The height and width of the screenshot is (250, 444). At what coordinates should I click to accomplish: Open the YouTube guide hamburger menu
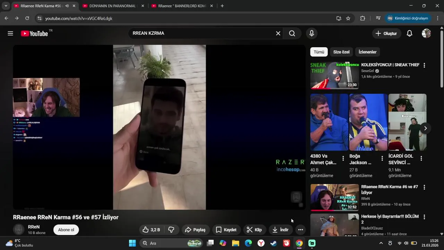[10, 33]
